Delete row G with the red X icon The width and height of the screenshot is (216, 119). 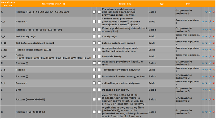click(214, 112)
